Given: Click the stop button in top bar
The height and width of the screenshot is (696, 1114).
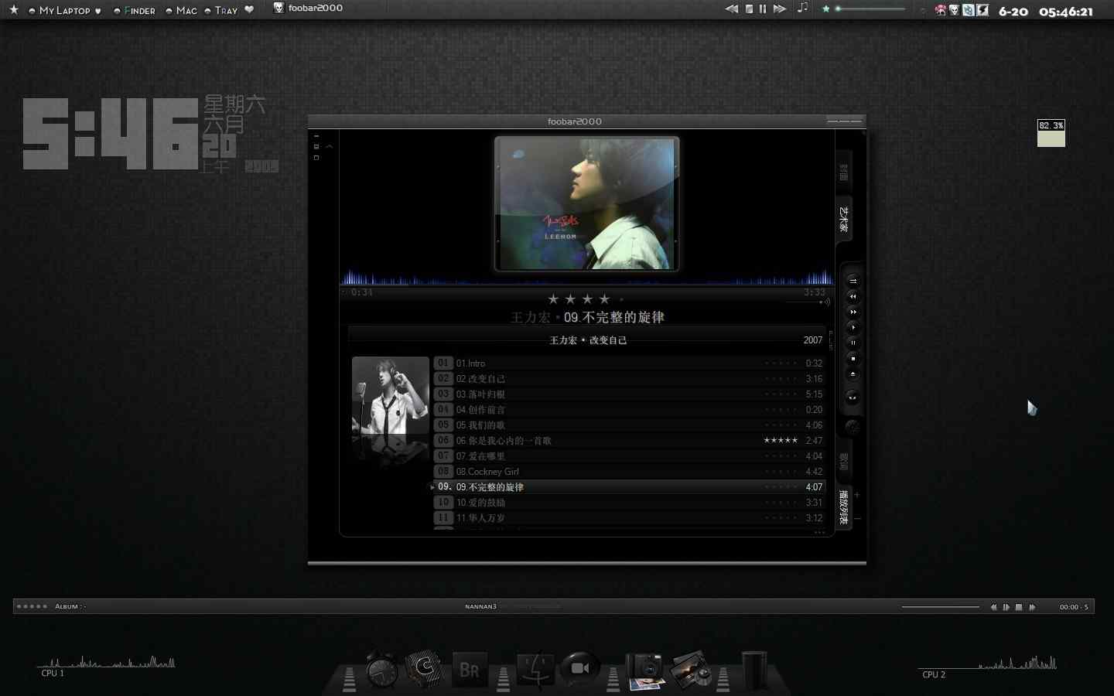Looking at the screenshot, I should (x=749, y=9).
